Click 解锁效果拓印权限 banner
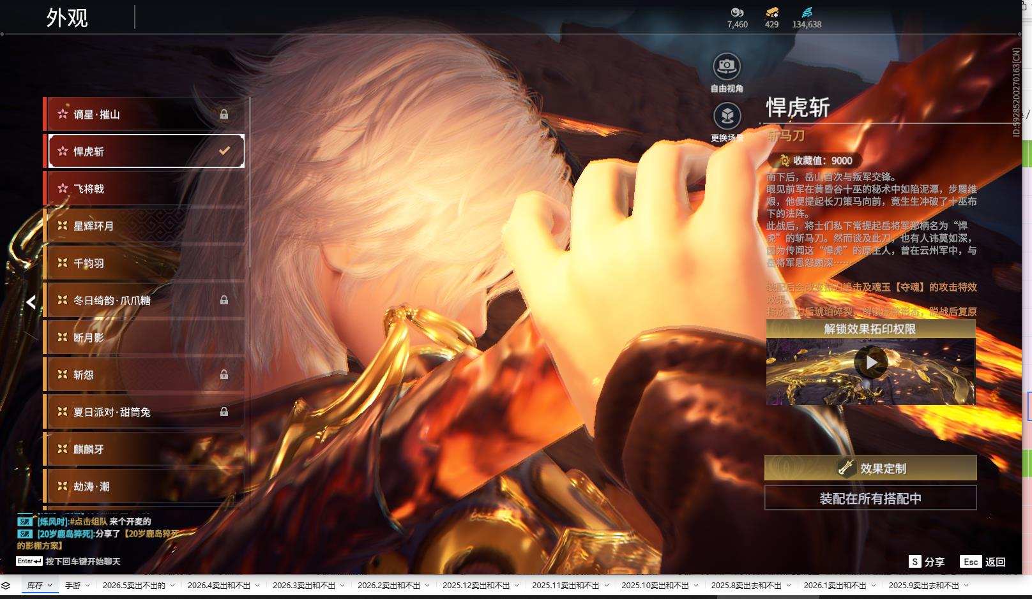Screen dimensions: 1032x599 click(870, 329)
